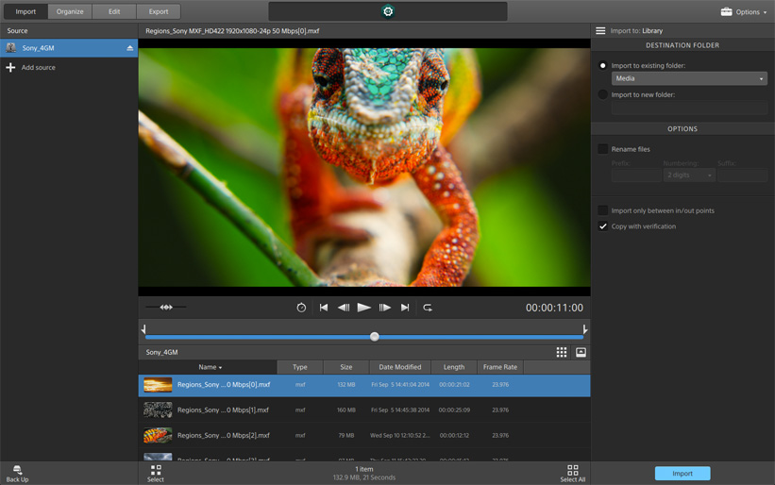Select Regions_Sony Mbps[2].mxf chameleon thumbnail
This screenshot has height=485, width=775.
(x=158, y=436)
